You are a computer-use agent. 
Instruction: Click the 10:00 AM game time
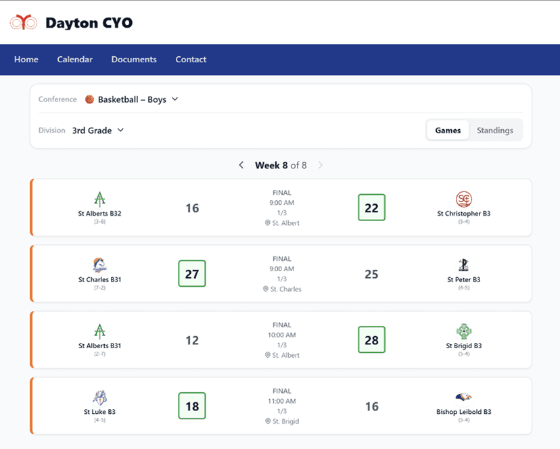(x=282, y=335)
